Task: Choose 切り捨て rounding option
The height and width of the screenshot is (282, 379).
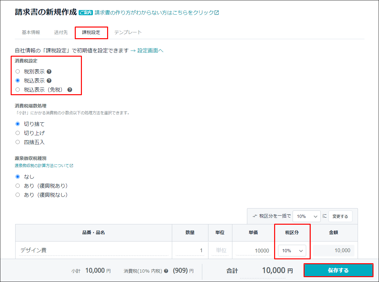Action: click(x=18, y=124)
